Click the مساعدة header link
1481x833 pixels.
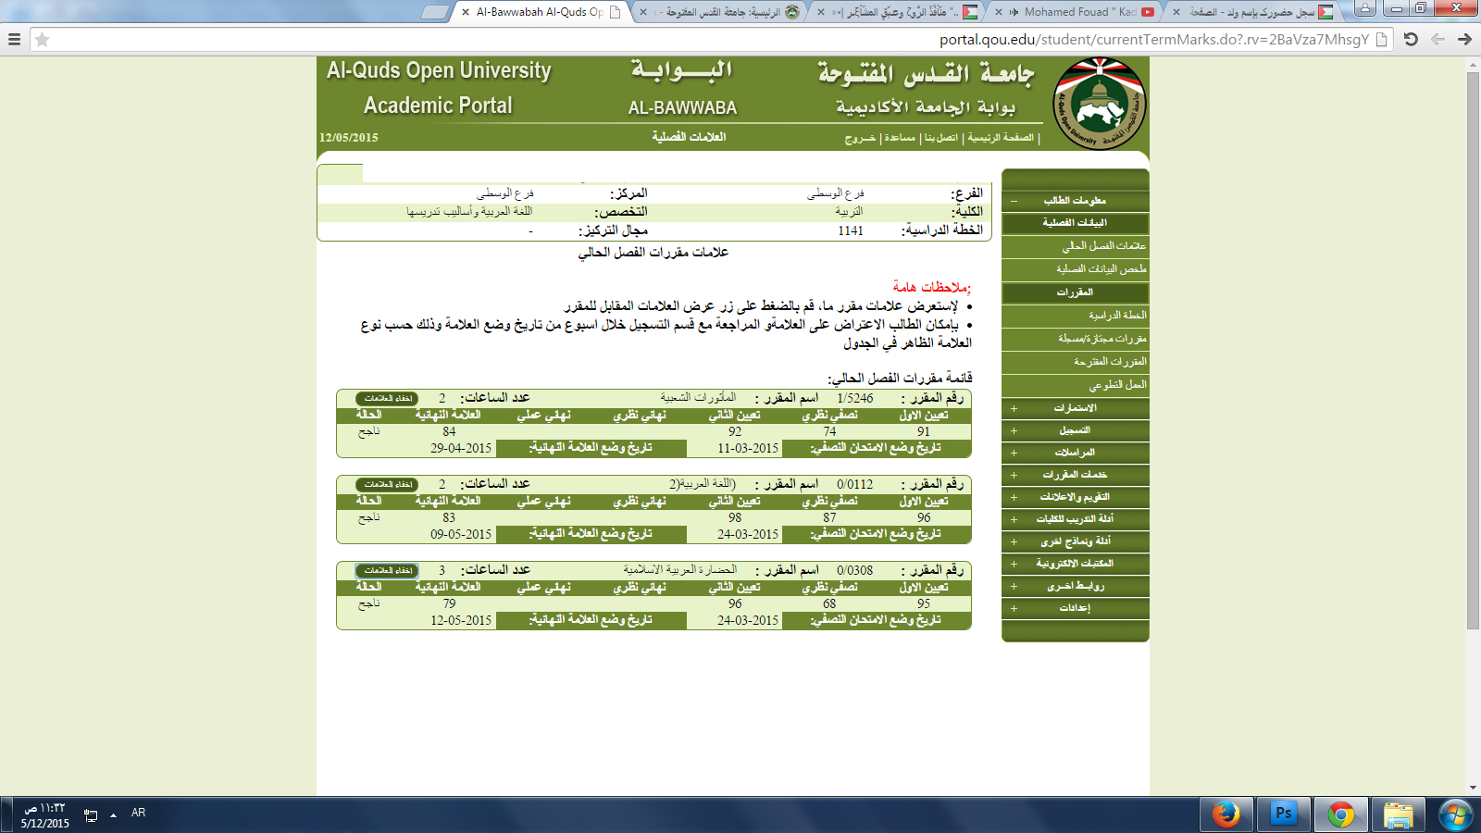coord(900,138)
